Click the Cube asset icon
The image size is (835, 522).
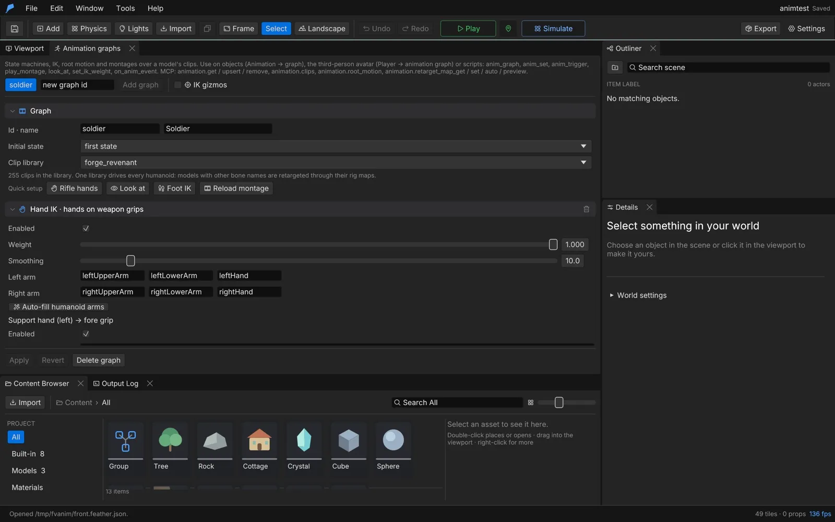tap(349, 440)
